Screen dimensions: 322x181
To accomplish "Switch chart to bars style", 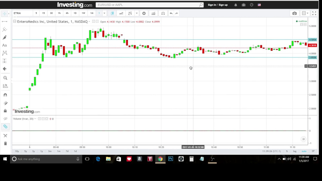I will point(130,13).
